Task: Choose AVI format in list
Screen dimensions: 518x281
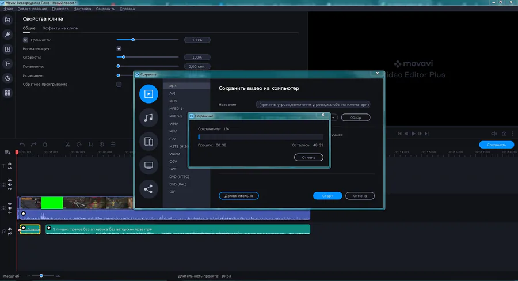Action: tap(186, 93)
